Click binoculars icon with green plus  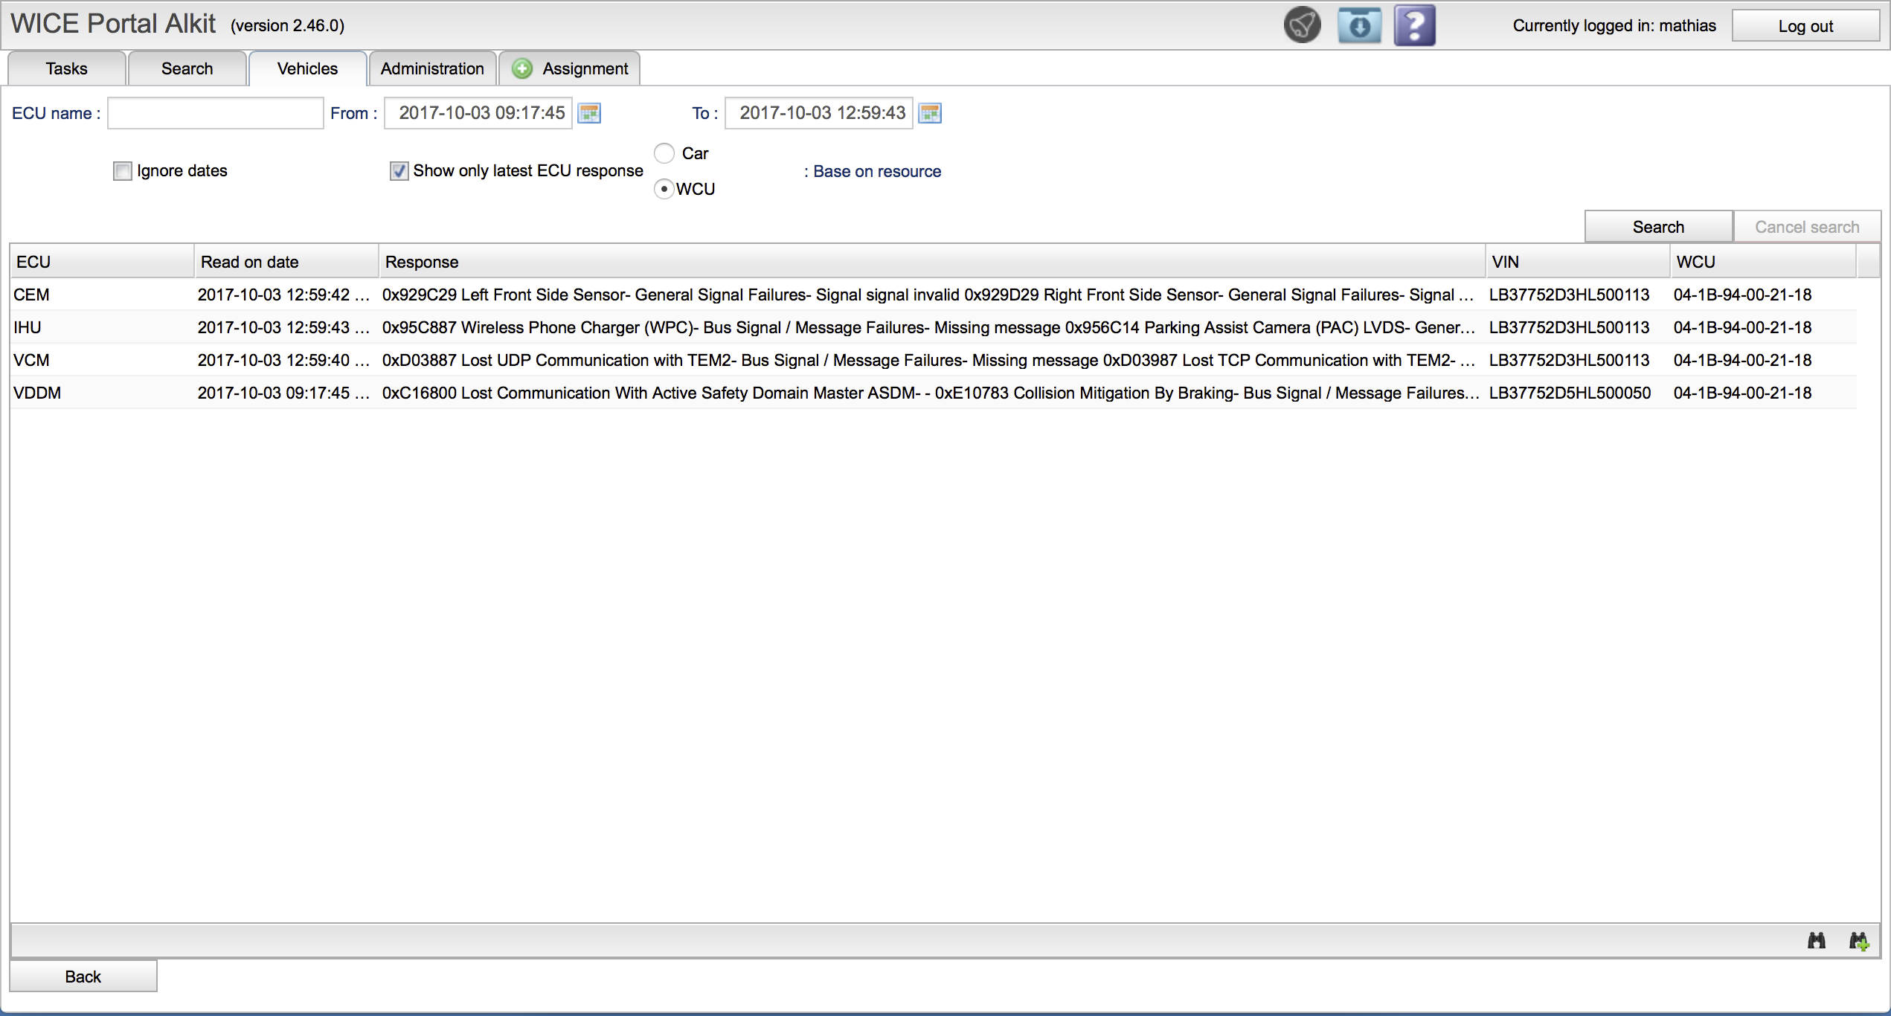tap(1858, 941)
